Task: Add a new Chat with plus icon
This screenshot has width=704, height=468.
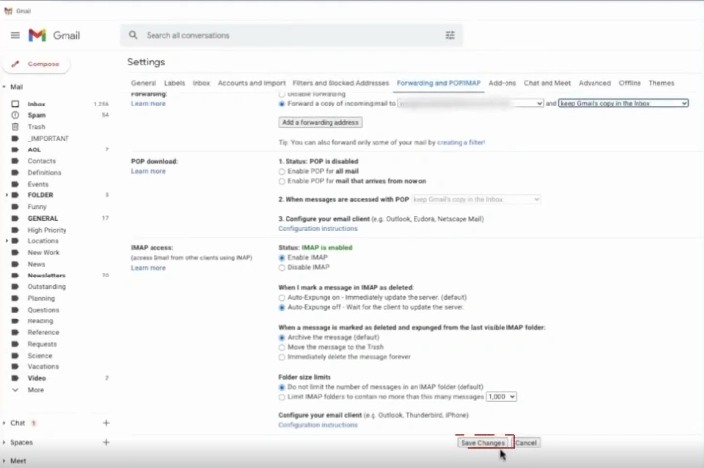Action: (106, 423)
